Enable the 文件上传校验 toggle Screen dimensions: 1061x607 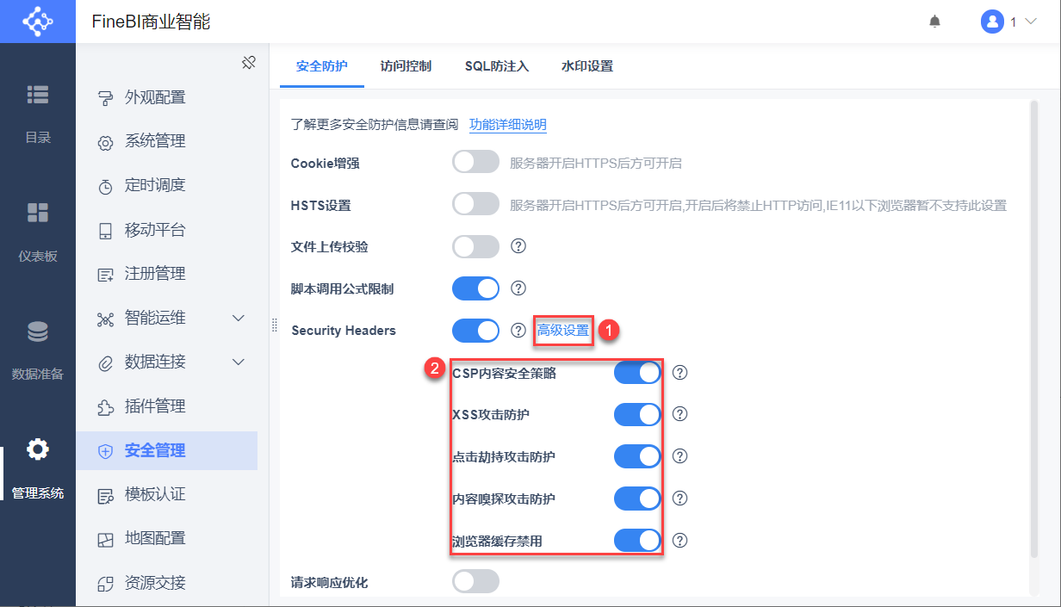tap(475, 246)
